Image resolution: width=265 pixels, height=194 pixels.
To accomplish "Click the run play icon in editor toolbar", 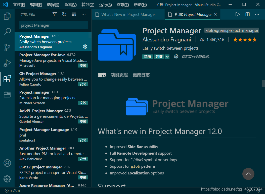I will point(237,14).
